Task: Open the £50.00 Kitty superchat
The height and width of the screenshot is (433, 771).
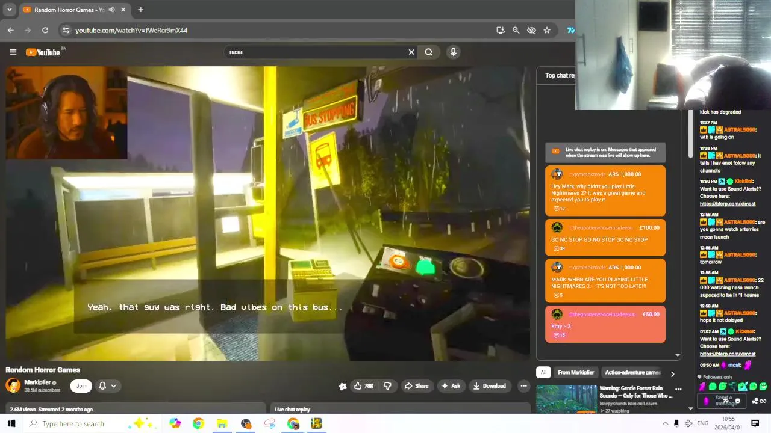Action: pyautogui.click(x=605, y=325)
